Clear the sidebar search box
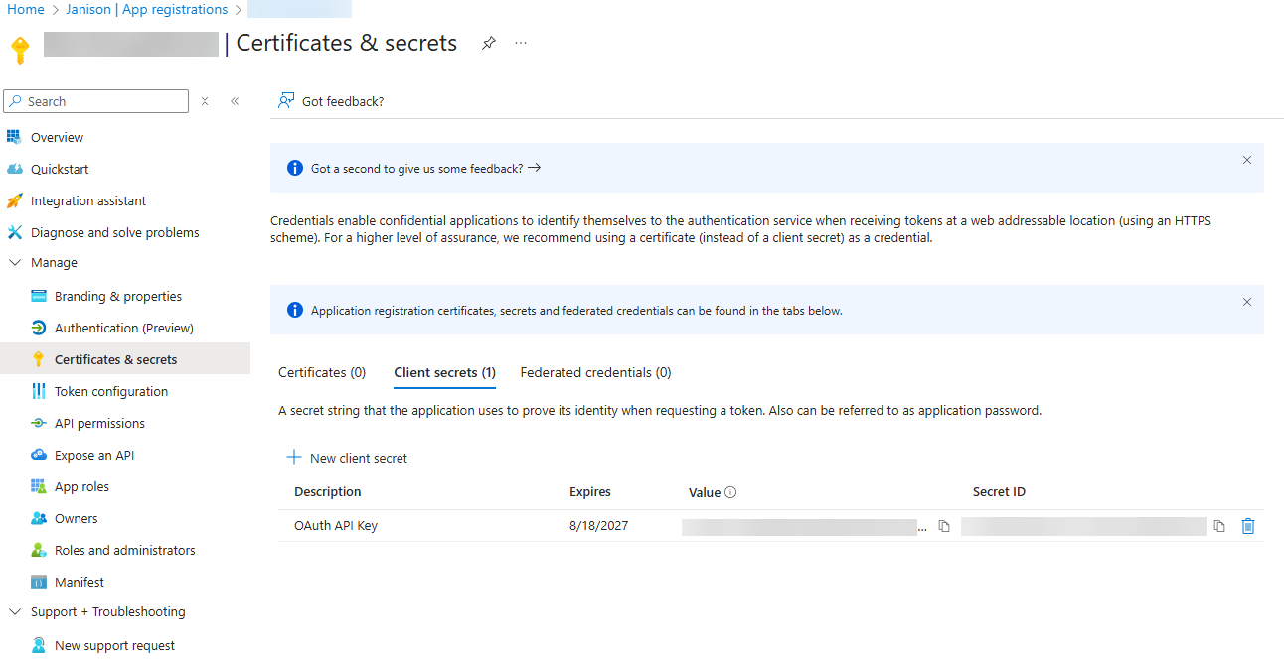 pyautogui.click(x=205, y=101)
